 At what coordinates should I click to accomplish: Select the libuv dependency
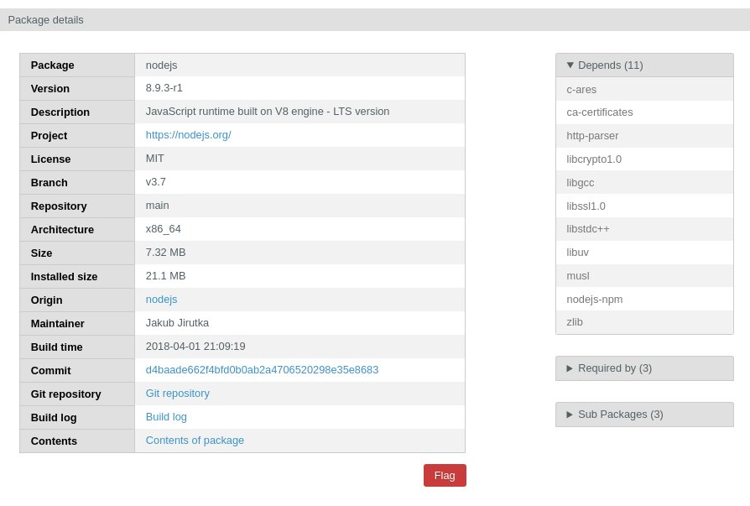[577, 253]
